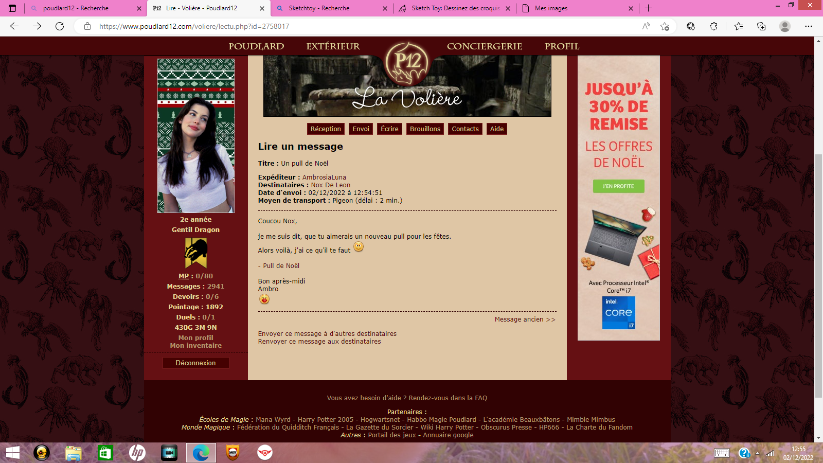This screenshot has height=463, width=823.
Task: Click the kissing emoticon under Ambro
Action: point(264,299)
